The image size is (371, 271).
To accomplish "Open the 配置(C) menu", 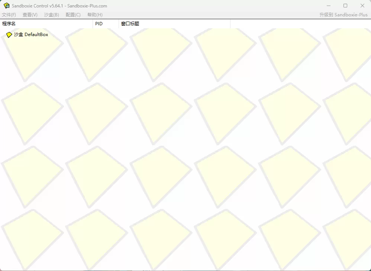I will (73, 14).
